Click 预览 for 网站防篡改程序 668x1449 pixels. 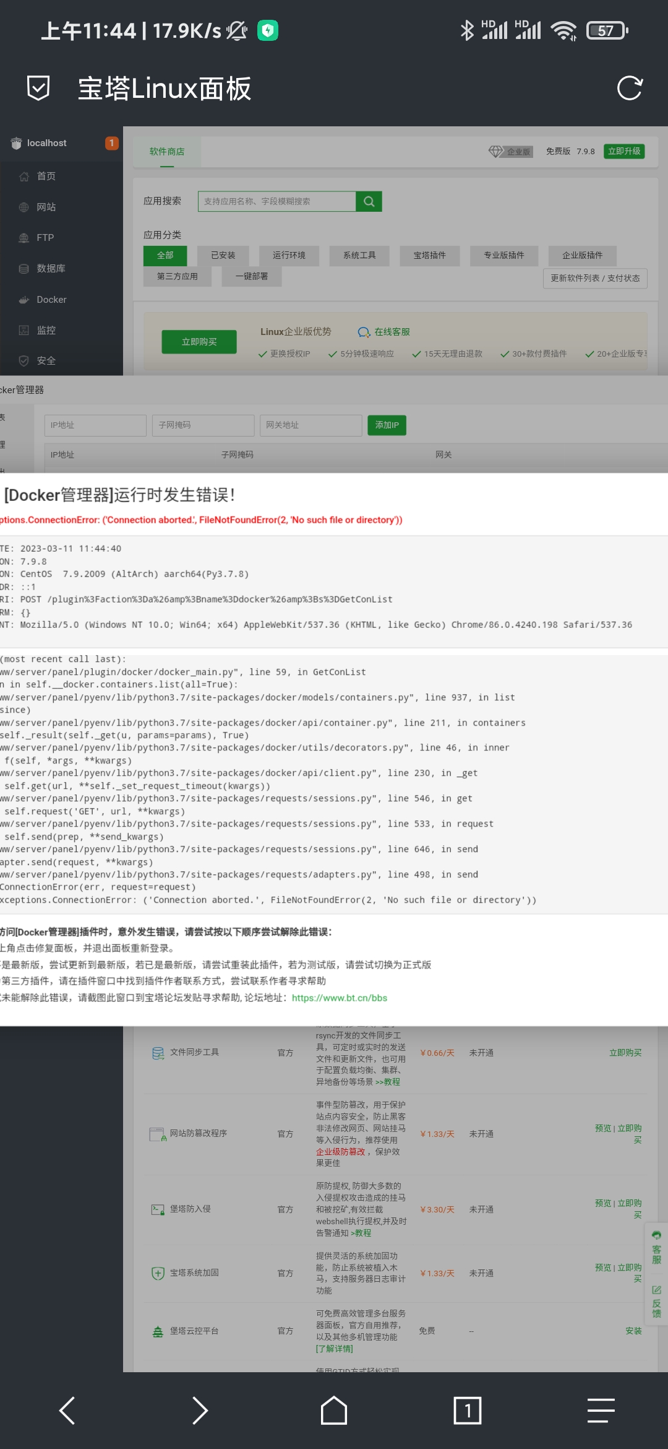click(x=603, y=1128)
